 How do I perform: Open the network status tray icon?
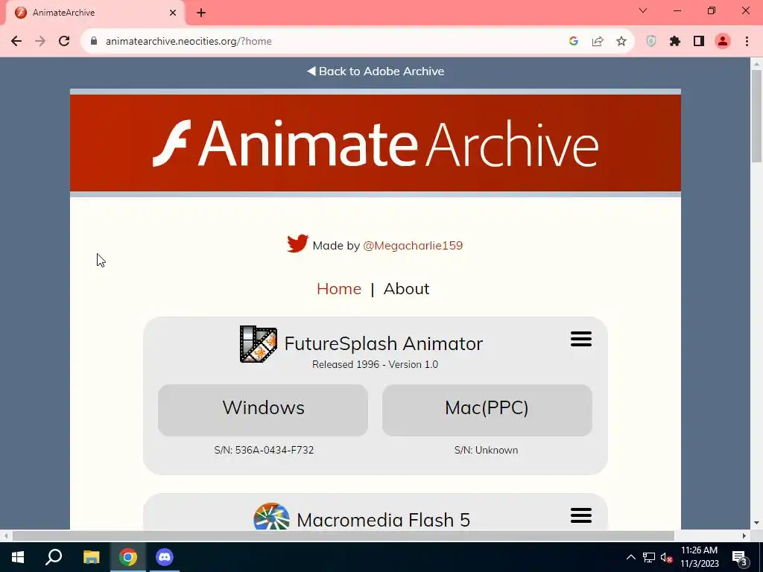649,557
